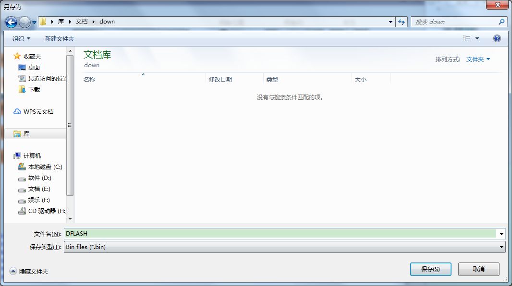Click the navigation pane scrollbar thumb
512x286 pixels.
tap(70, 125)
